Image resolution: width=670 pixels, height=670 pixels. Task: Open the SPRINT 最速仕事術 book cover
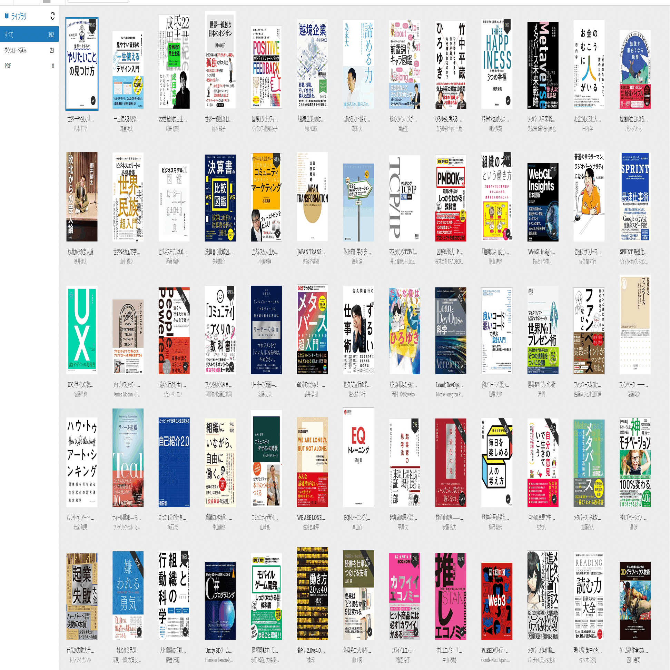634,197
